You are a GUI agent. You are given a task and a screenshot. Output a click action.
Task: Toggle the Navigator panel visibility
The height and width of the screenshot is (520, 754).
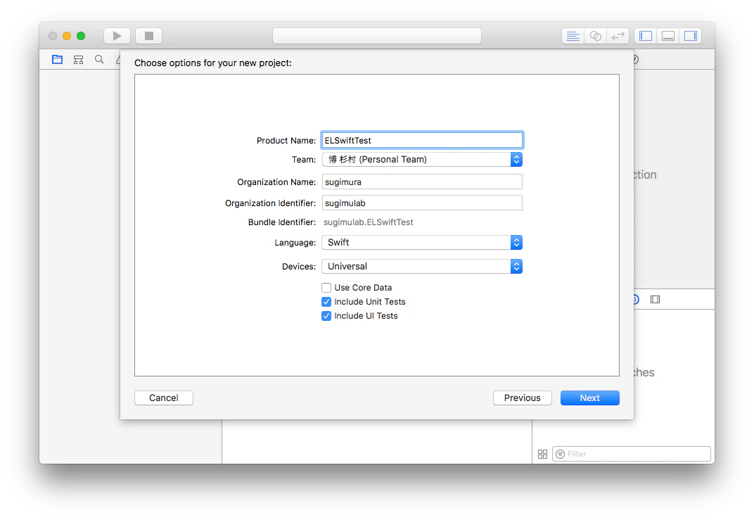[x=646, y=36]
